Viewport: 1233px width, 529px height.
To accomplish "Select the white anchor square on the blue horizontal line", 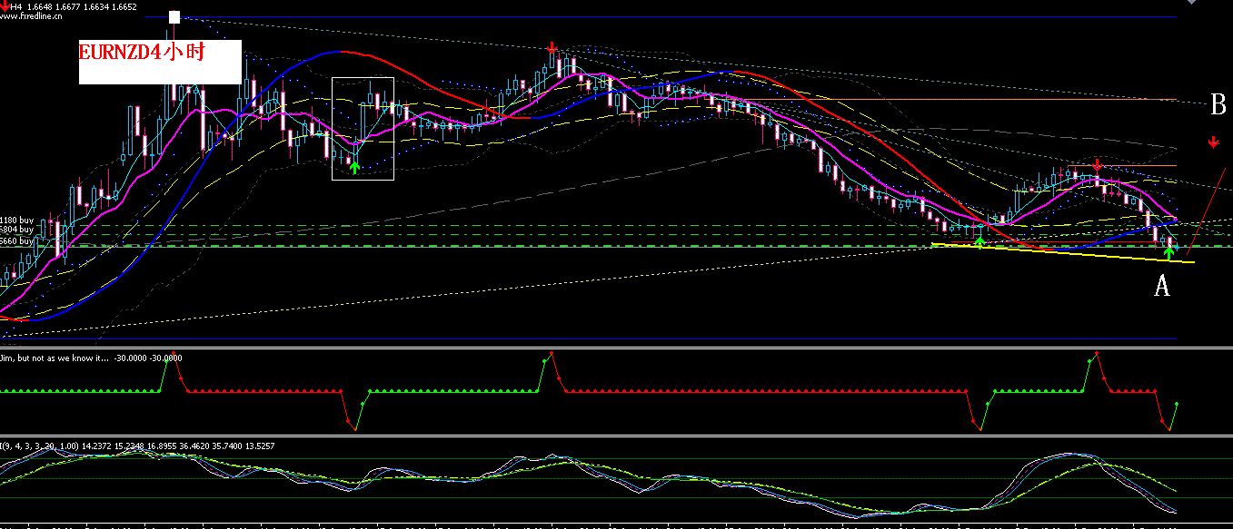I will (174, 17).
